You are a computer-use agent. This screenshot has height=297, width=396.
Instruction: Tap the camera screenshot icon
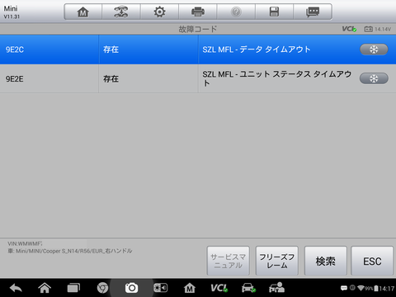point(131,288)
